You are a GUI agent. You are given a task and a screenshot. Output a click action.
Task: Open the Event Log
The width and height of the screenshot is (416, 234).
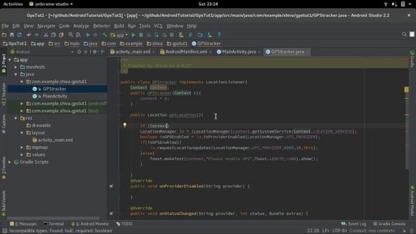354,224
